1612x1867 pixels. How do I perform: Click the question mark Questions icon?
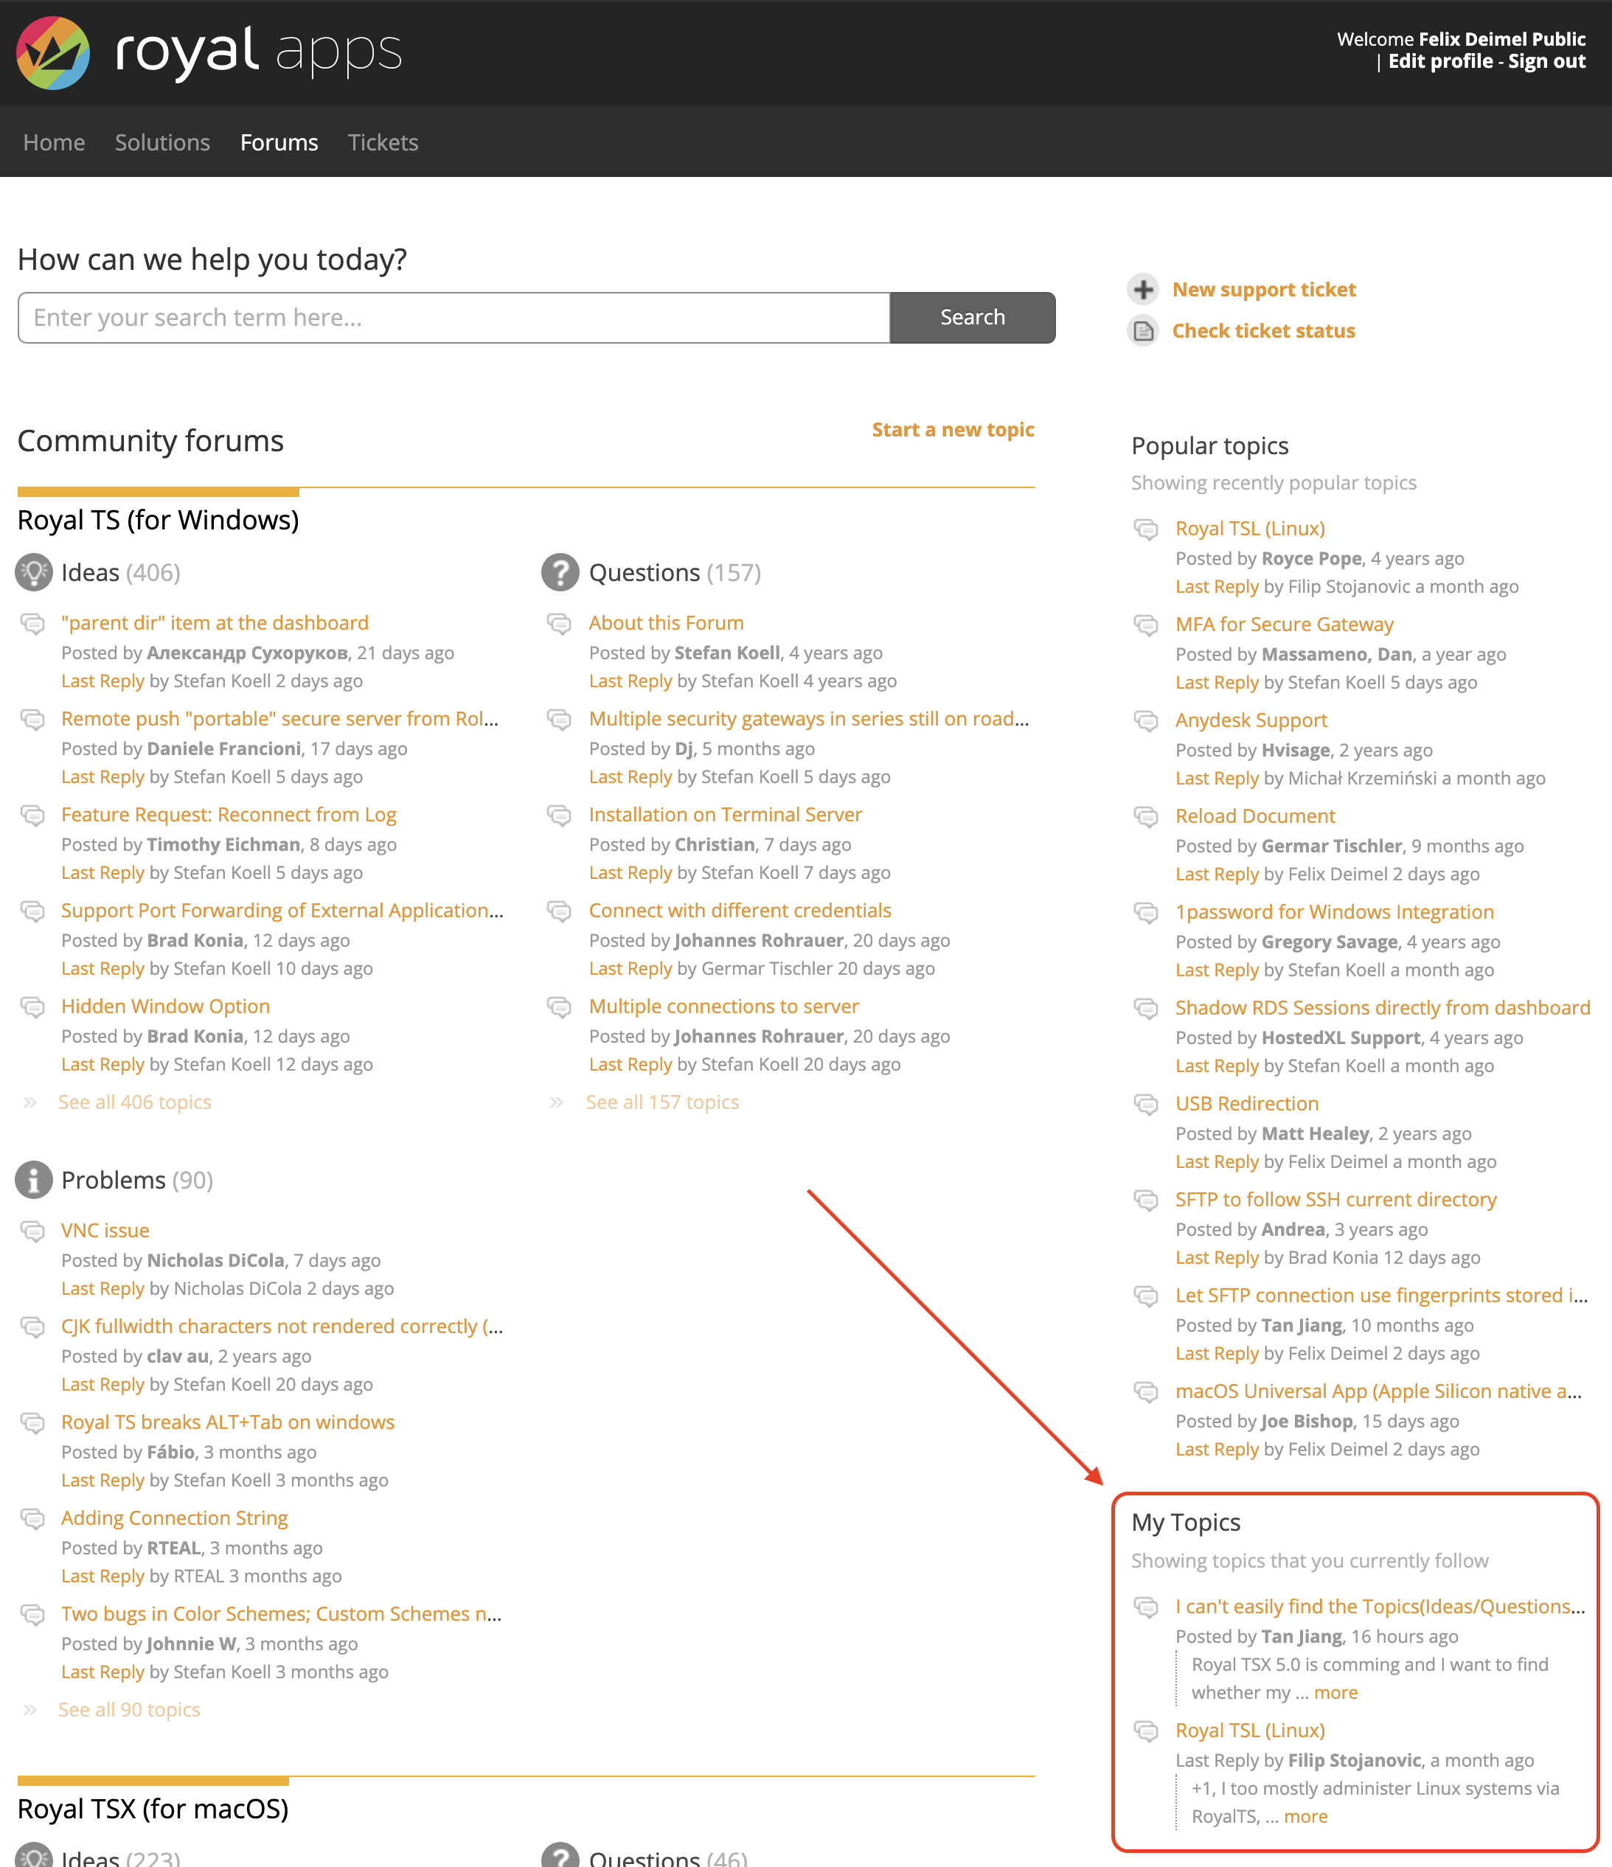click(560, 572)
